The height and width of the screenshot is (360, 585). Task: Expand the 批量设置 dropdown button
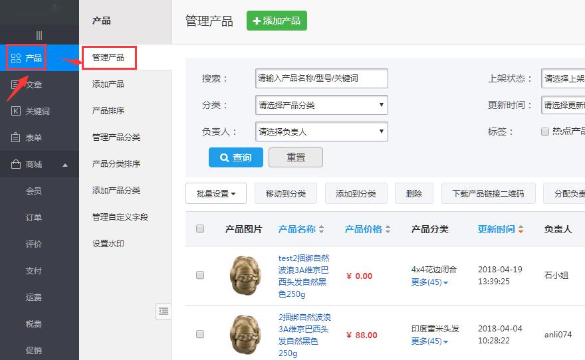coord(216,194)
